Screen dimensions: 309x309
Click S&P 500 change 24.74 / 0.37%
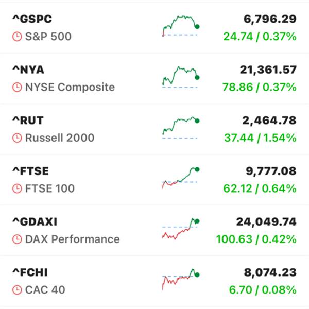point(260,37)
